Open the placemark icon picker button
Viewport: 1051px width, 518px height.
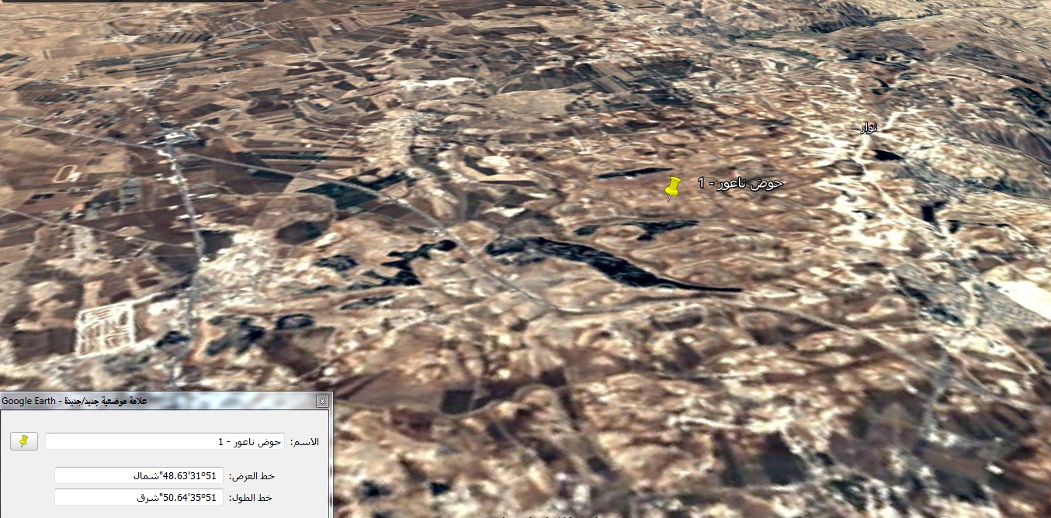(x=24, y=441)
